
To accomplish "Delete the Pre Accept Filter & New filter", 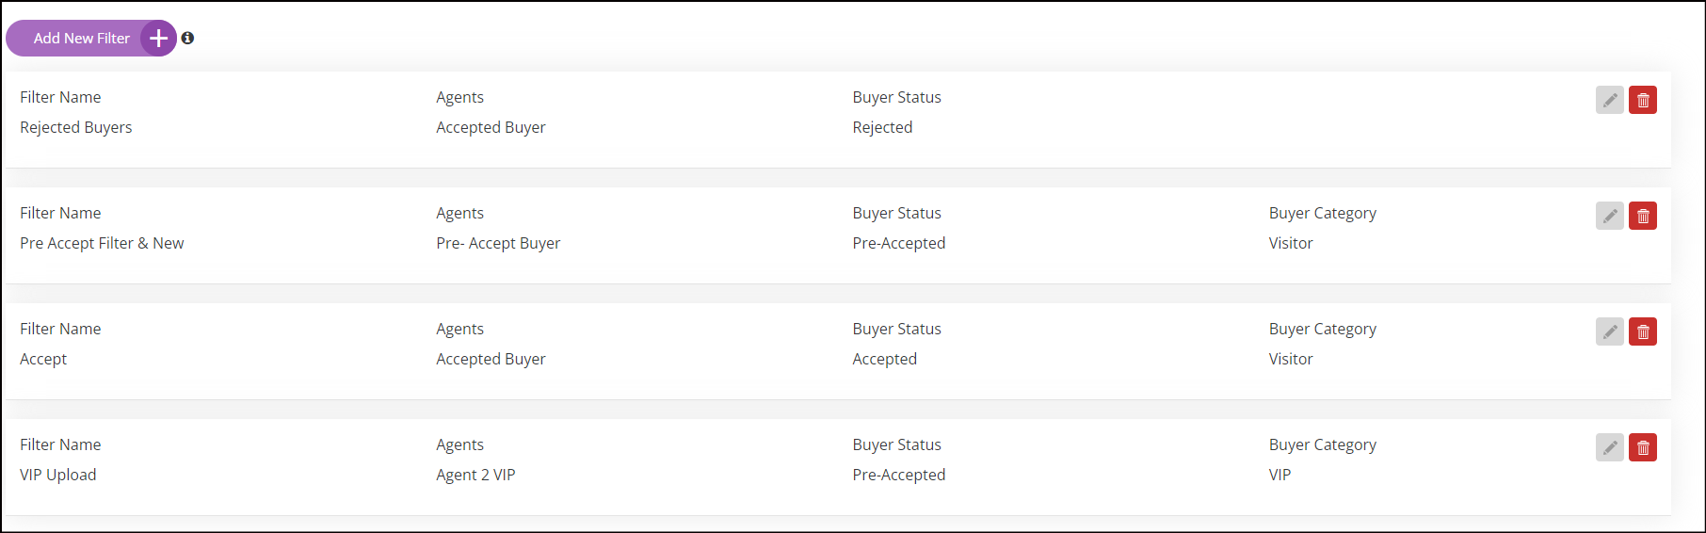I will [x=1643, y=216].
